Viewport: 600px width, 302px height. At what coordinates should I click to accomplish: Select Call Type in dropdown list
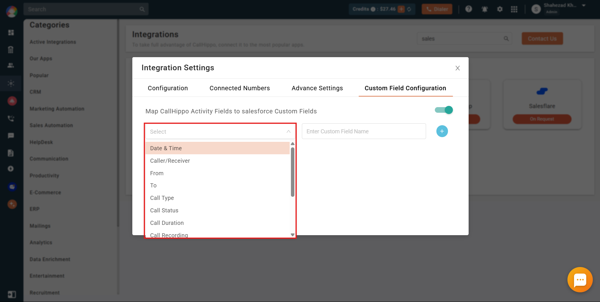pos(217,198)
